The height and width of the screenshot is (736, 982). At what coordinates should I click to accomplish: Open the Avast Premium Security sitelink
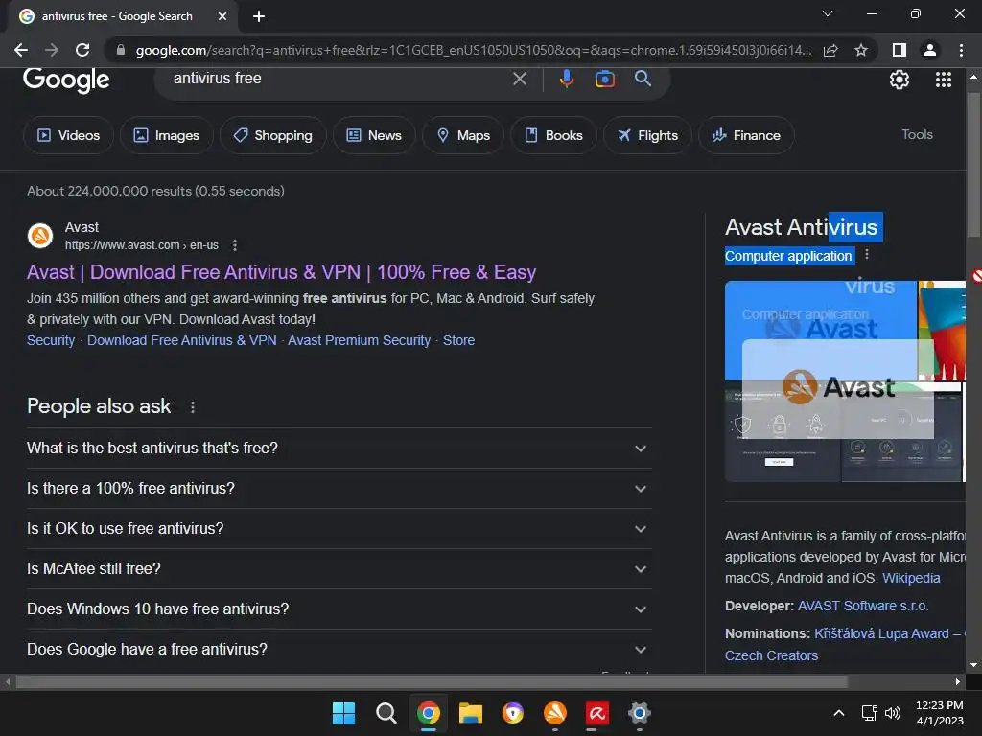click(x=359, y=340)
